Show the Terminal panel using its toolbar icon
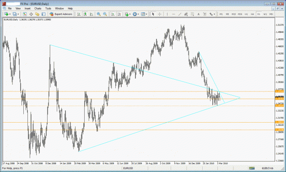286x172 pixels. [x=43, y=14]
